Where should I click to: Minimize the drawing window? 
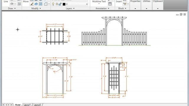[x=177, y=15]
